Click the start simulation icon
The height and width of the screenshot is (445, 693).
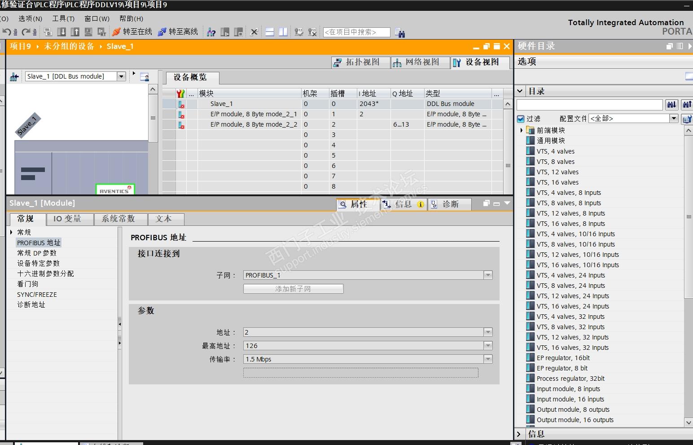[88, 32]
